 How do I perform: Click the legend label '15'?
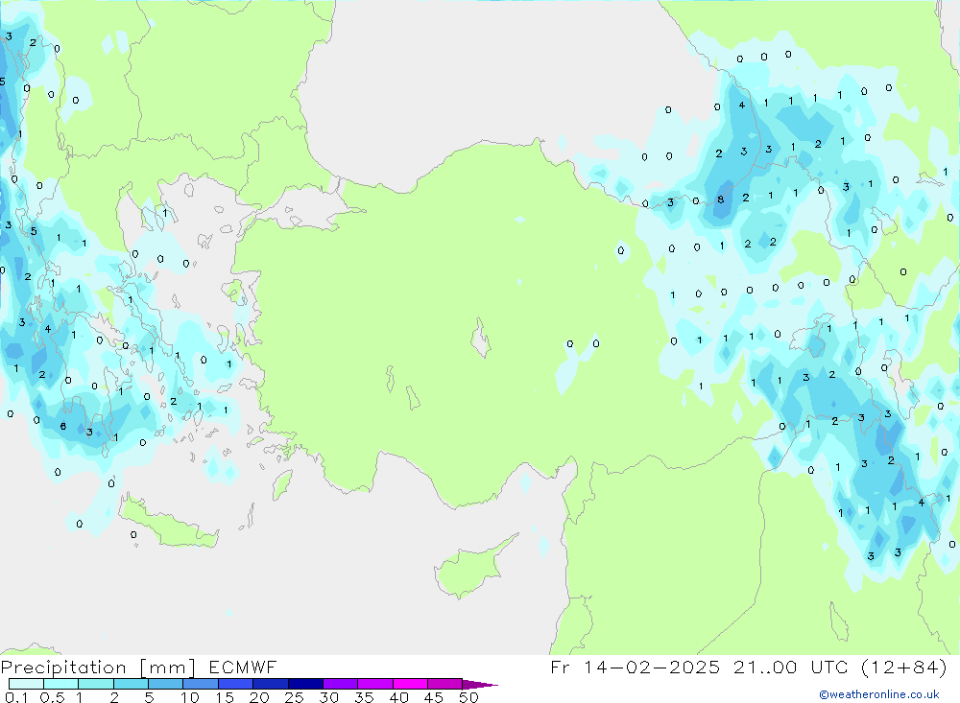point(225,697)
